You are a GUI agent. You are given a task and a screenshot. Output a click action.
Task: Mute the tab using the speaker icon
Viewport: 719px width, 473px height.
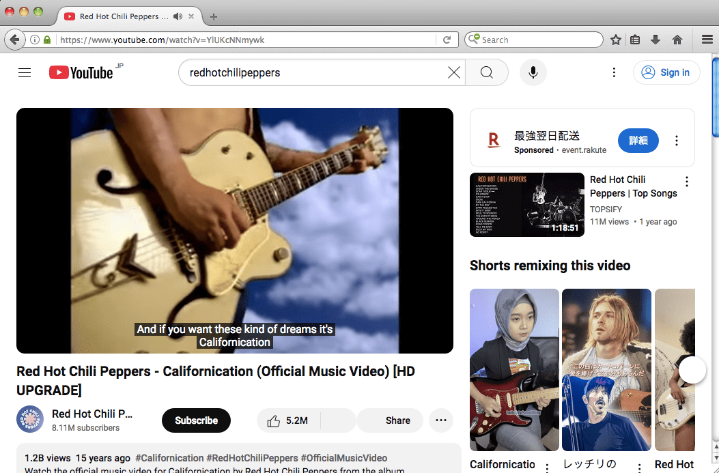(x=178, y=16)
